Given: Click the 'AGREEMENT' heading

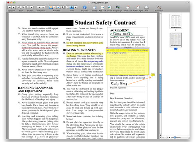Looking at the screenshot, I should [119, 30].
